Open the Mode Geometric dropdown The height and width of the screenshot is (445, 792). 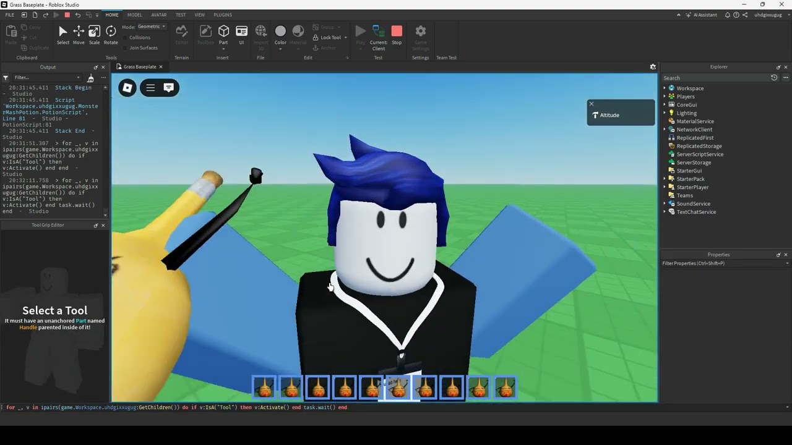tap(151, 27)
